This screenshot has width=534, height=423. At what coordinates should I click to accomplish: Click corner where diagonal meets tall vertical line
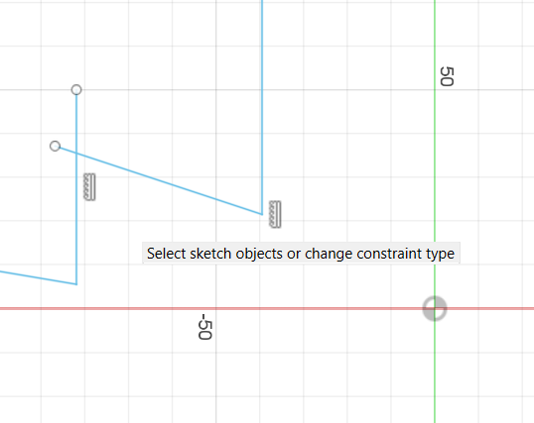[x=262, y=214]
